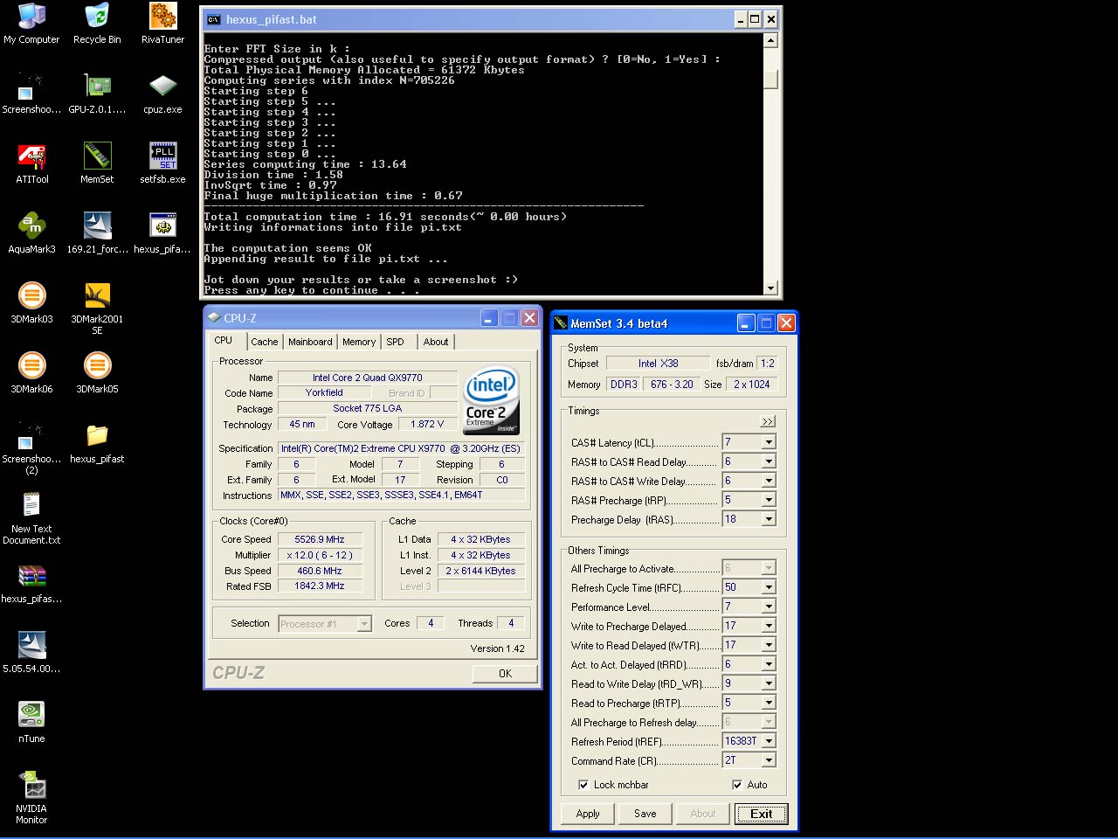Click the hexus_pifast.bat console title bar
Viewport: 1118px width, 839px height.
pyautogui.click(x=491, y=19)
